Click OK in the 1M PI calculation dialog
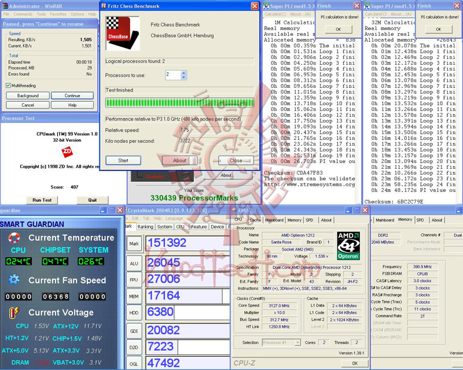Viewport: 463px width, 370px height. click(x=339, y=29)
